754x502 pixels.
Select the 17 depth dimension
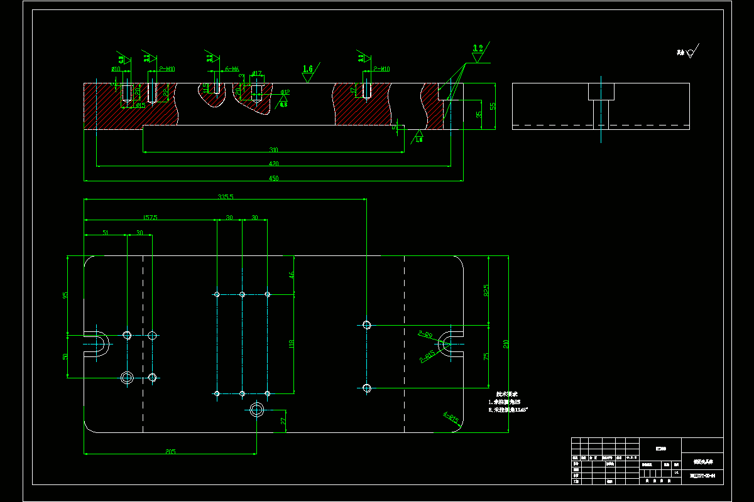[354, 90]
